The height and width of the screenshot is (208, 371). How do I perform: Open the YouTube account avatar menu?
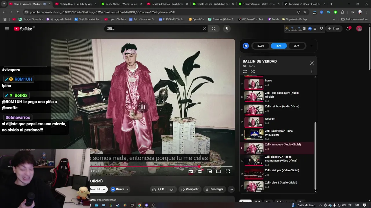coord(359,29)
